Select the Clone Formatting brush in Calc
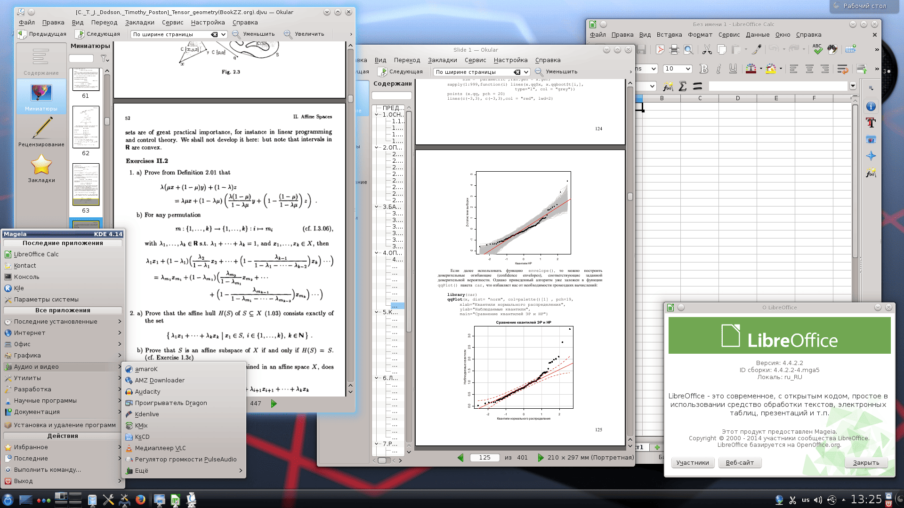This screenshot has width=904, height=508. click(757, 49)
